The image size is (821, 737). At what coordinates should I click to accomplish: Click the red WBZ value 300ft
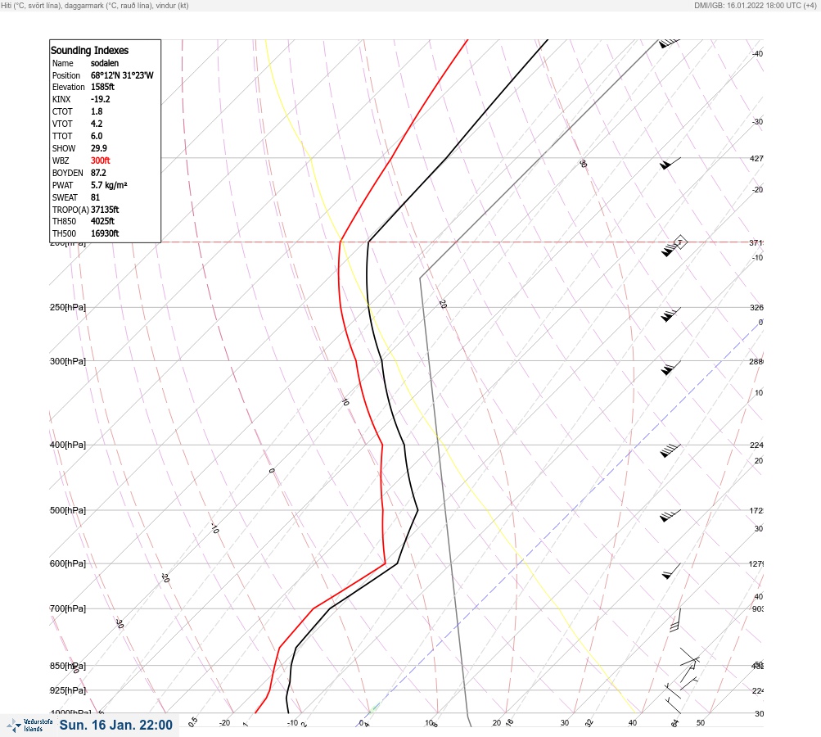(101, 161)
